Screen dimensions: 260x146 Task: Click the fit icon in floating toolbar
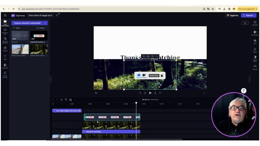click(x=148, y=56)
